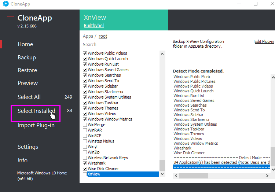Uncheck Windows Send To checkbox

pyautogui.click(x=85, y=81)
